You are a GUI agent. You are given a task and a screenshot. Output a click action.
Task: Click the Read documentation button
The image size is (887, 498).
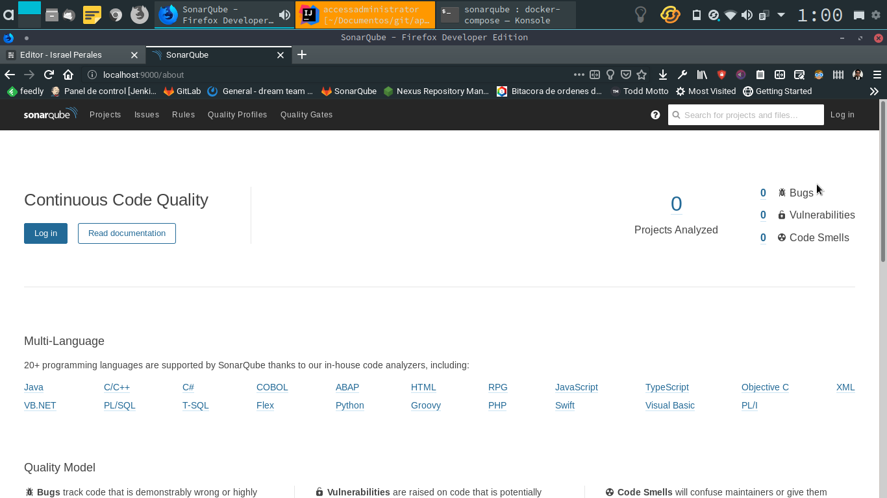pyautogui.click(x=127, y=233)
